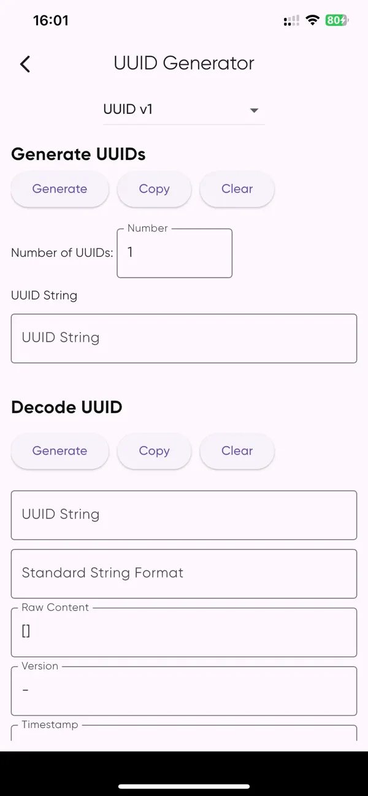Image resolution: width=368 pixels, height=796 pixels.
Task: Click the Standard String Format field
Action: pos(183,573)
